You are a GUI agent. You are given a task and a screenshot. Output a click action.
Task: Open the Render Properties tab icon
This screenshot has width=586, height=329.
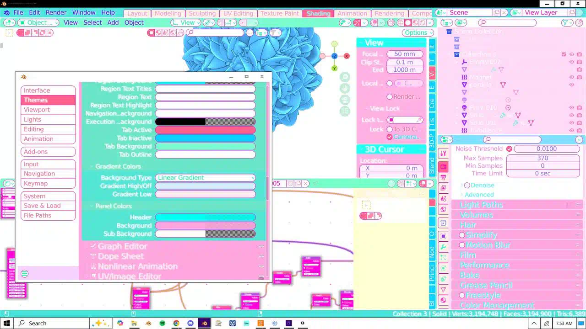pyautogui.click(x=443, y=167)
